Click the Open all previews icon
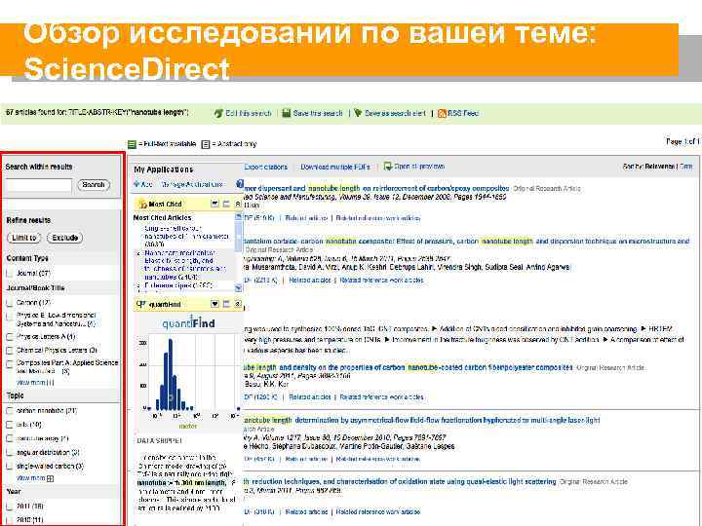 (388, 167)
